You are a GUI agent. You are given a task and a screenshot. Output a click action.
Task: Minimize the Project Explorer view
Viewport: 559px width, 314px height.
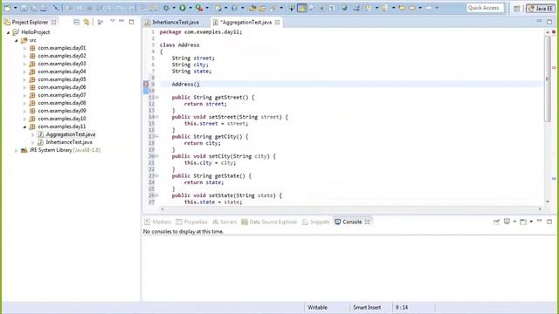click(121, 22)
